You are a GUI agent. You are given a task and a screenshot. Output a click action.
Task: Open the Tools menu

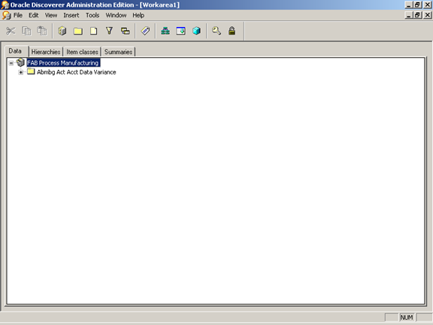(x=92, y=15)
